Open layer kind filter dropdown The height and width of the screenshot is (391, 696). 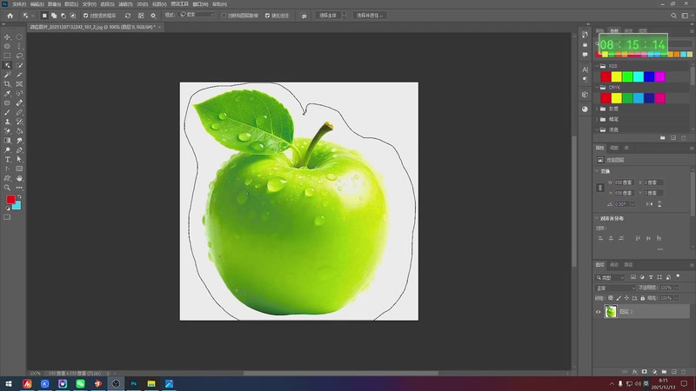point(610,277)
